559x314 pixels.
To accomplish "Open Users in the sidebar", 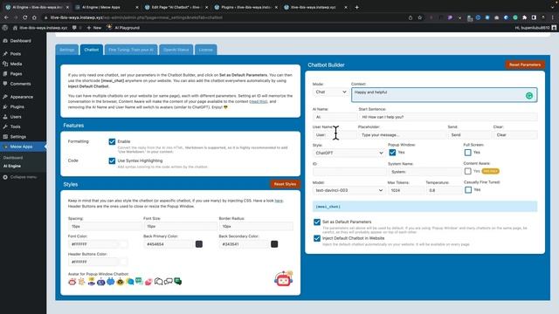I will [x=16, y=117].
